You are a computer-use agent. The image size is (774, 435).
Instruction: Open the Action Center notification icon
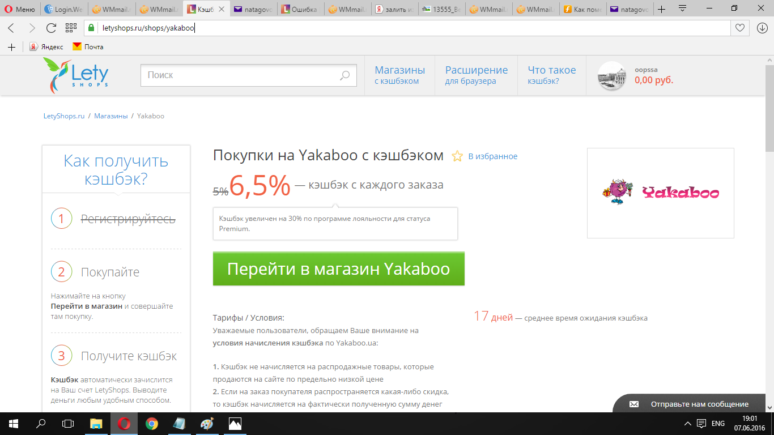[701, 424]
